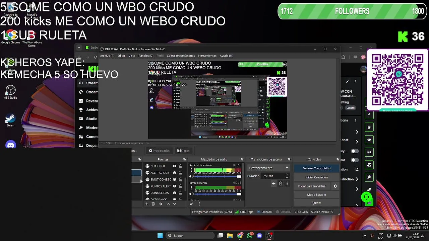
Task: Toggle the lock on DONOCLIPAS source
Action: (x=180, y=193)
